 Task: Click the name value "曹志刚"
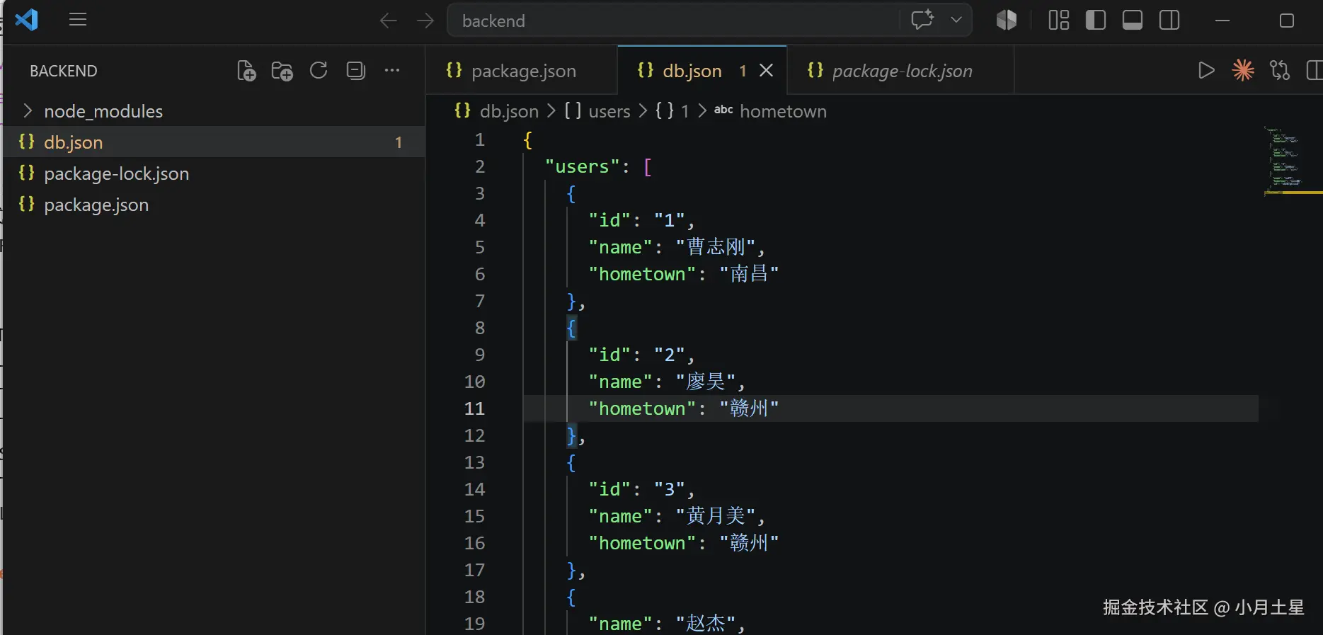pyautogui.click(x=715, y=247)
